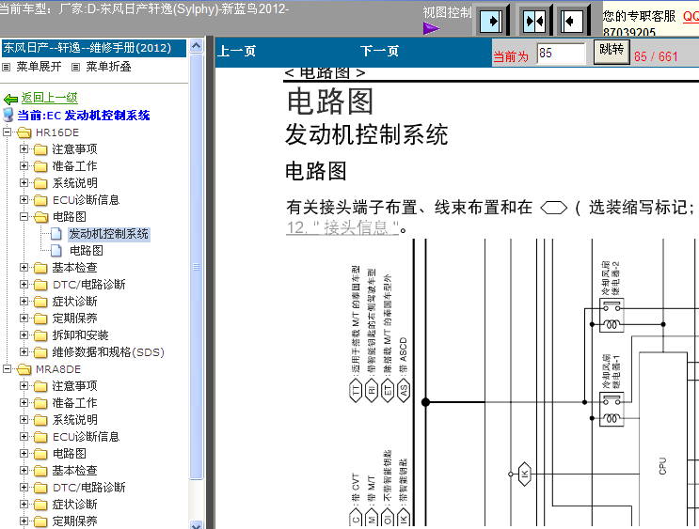The image size is (699, 529).
Task: Go to next page via 下一页
Action: tap(379, 51)
